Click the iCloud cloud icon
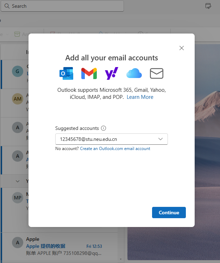This screenshot has height=263, width=220. pos(134,73)
